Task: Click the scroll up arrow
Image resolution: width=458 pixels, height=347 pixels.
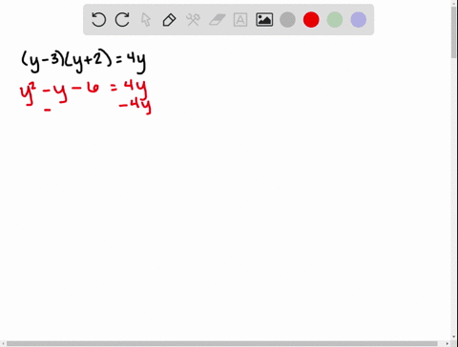Action: (454, 3)
